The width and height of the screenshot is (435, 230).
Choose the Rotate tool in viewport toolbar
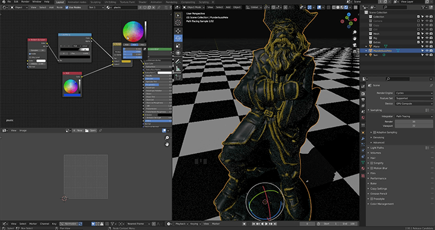pos(178,38)
